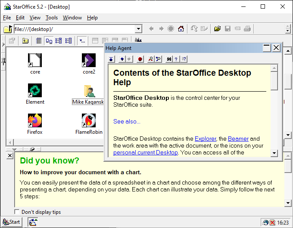Follow the Beamer link in Help Agent
Viewport: 293px width, 228px height.
tap(238, 139)
